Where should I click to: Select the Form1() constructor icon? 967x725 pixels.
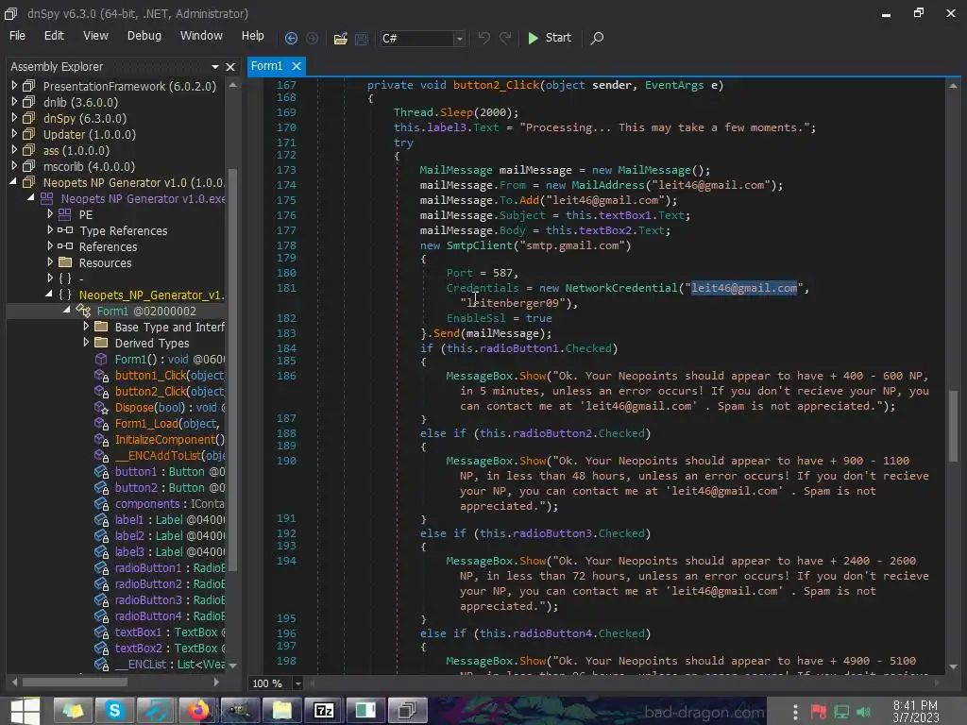[100, 359]
